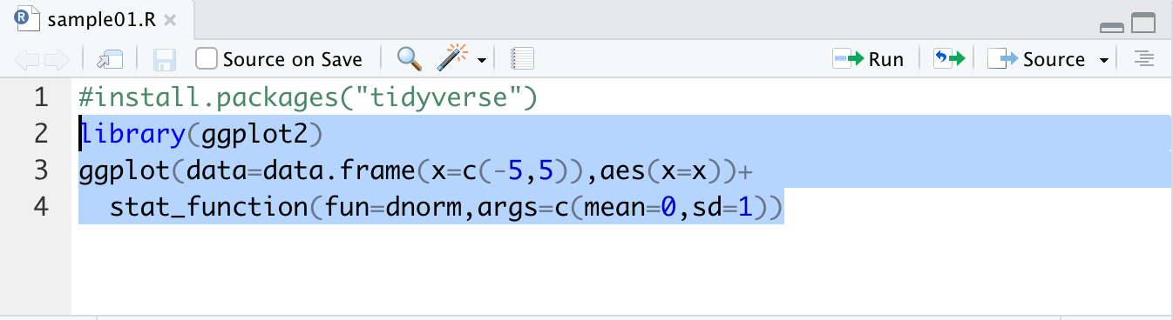Expand the code tools wand dropdown arrow

481,60
